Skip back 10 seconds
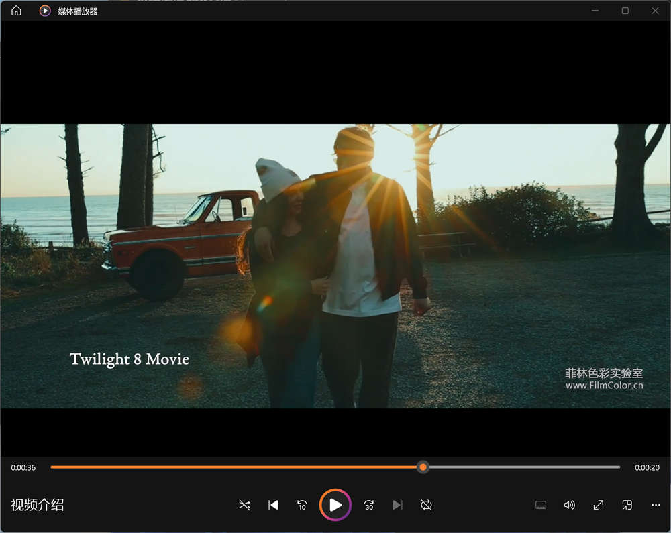Viewport: 671px width, 533px height. (302, 505)
